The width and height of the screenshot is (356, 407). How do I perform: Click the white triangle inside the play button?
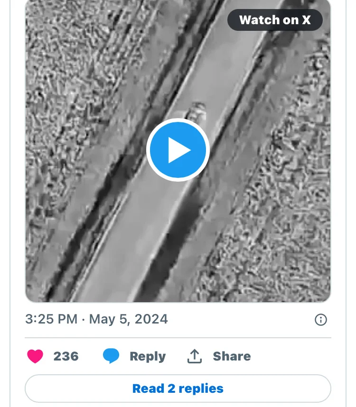pyautogui.click(x=179, y=150)
